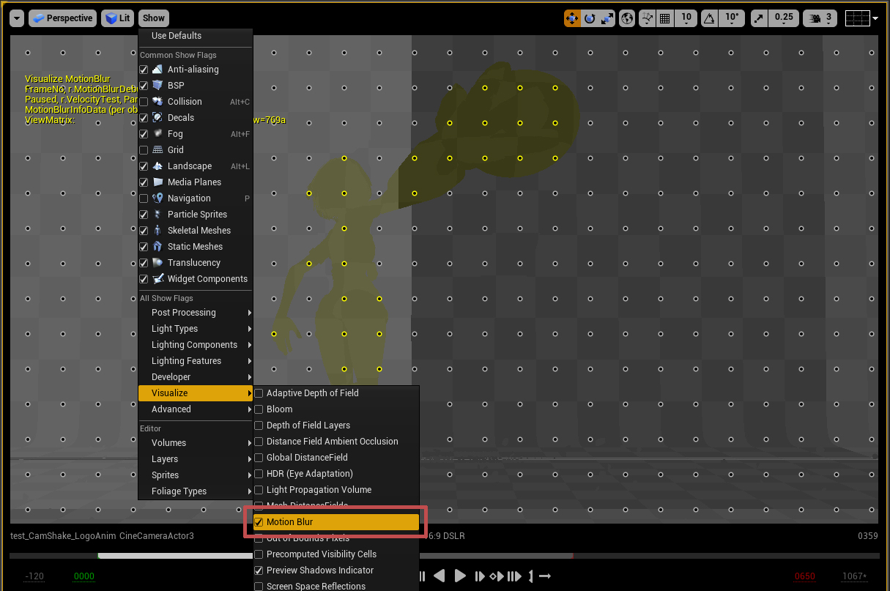Image resolution: width=890 pixels, height=591 pixels.
Task: Select the translate (move) gizmo tool
Action: coord(572,18)
